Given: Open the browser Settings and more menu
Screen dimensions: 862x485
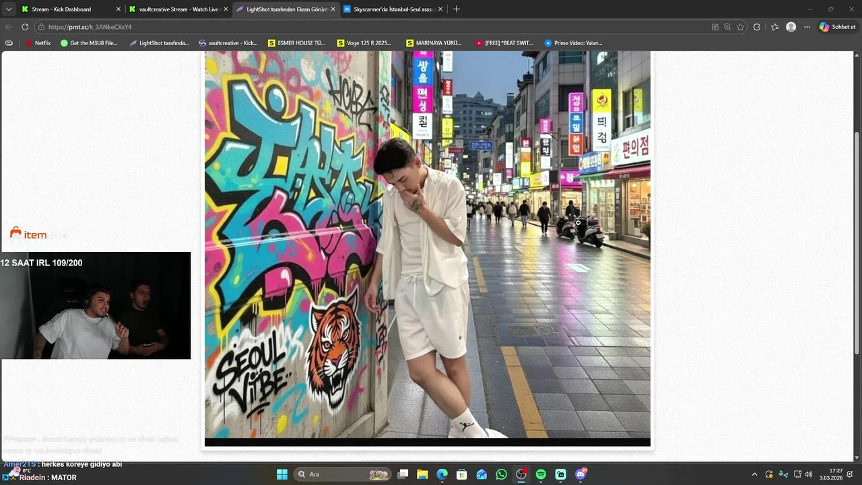Looking at the screenshot, I should pyautogui.click(x=807, y=27).
